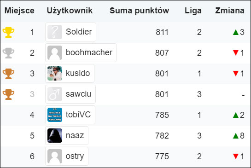Click the bronze trophy icon beside sawciu

[8, 94]
